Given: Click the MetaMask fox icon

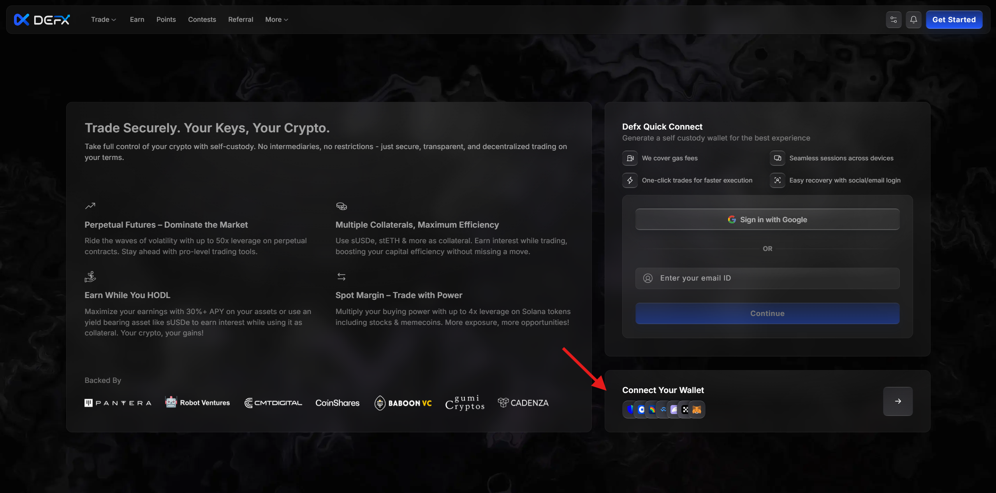Looking at the screenshot, I should [697, 409].
